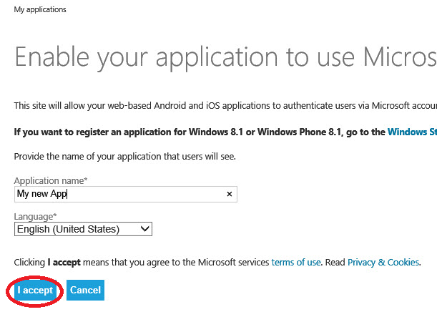Click the Language* label
Screen dimensions: 437x317
36,216
